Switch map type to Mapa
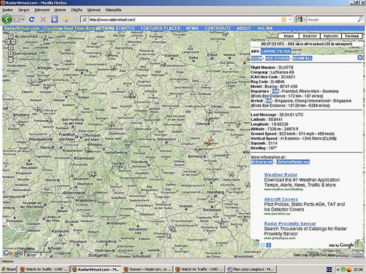The width and height of the screenshot is (366, 274). 288,36
